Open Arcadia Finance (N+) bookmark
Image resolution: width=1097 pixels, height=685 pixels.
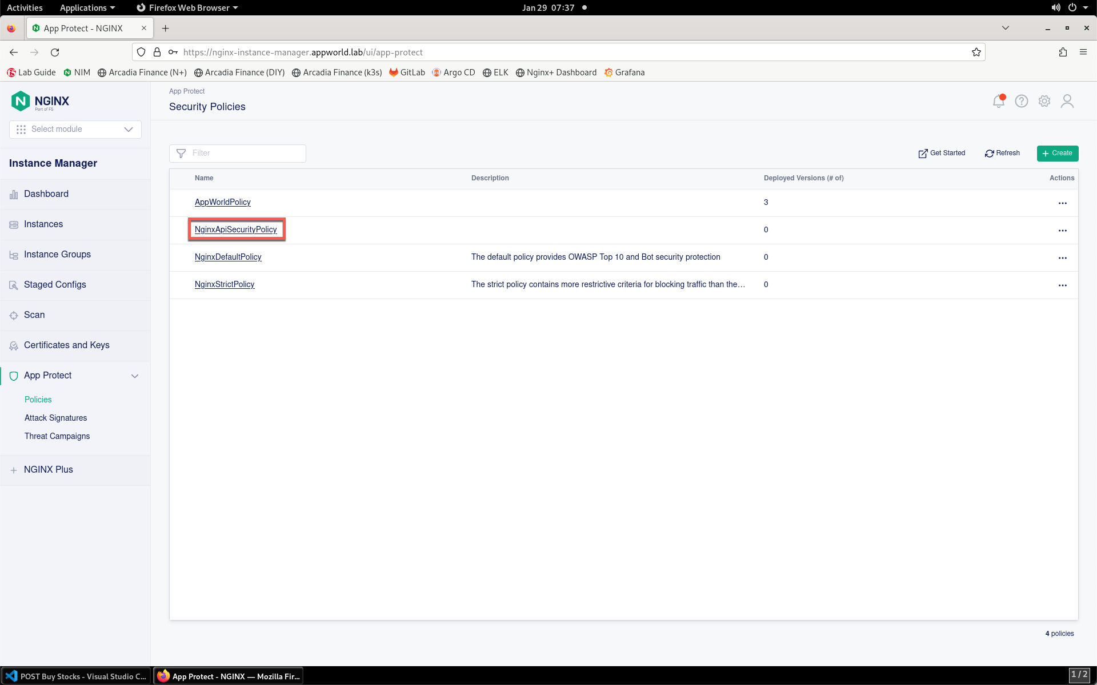142,72
